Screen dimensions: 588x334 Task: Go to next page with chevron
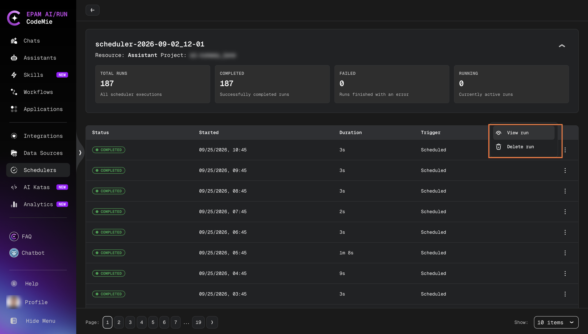(x=212, y=322)
